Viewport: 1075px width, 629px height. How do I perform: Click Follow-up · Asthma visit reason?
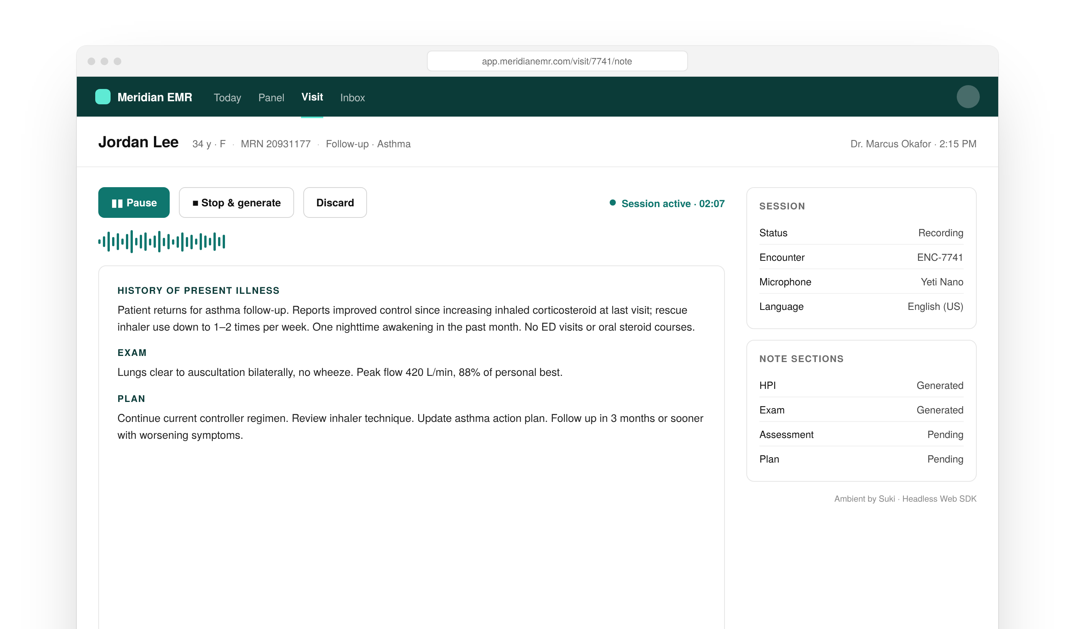(x=368, y=144)
